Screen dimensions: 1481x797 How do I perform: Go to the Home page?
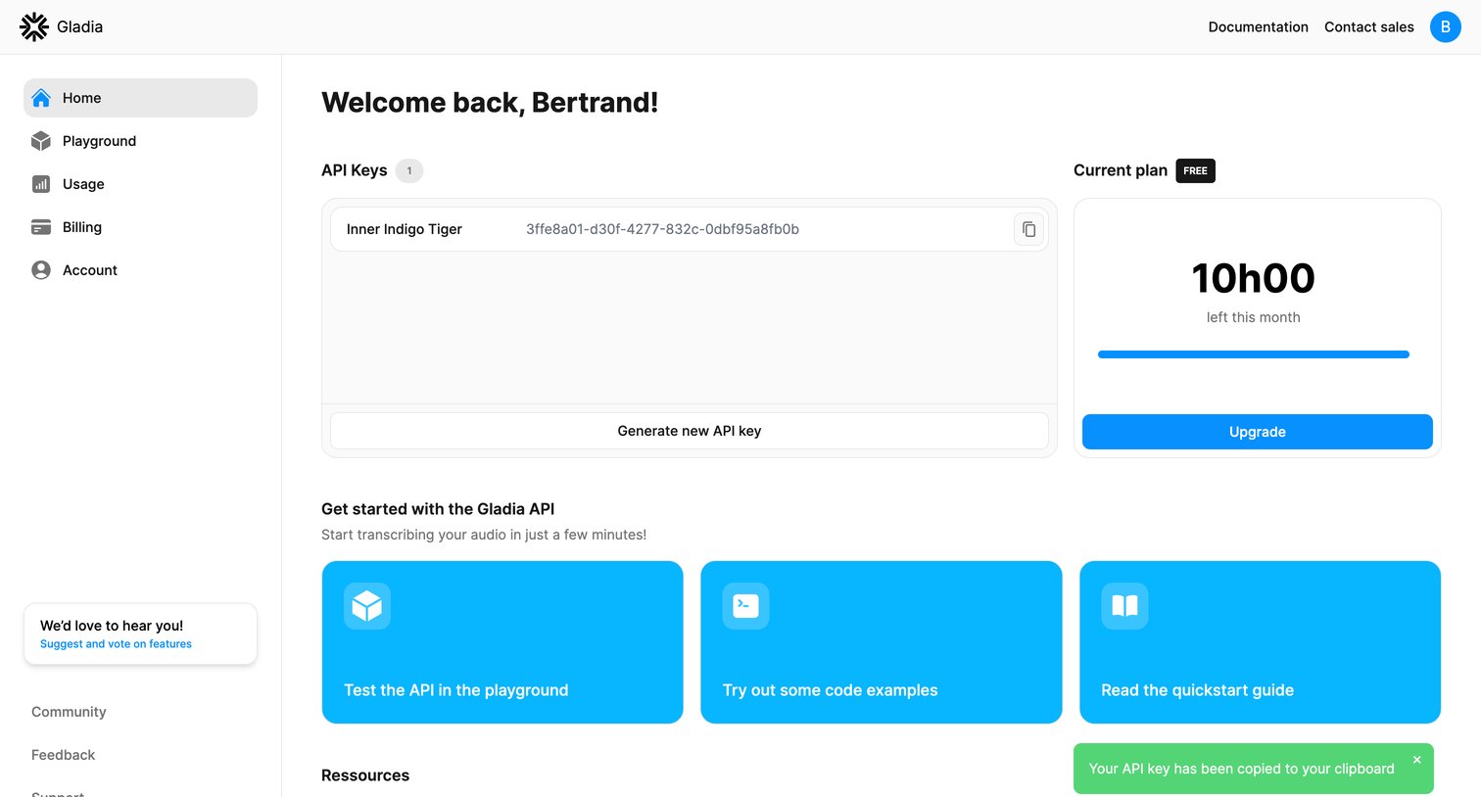click(x=141, y=98)
